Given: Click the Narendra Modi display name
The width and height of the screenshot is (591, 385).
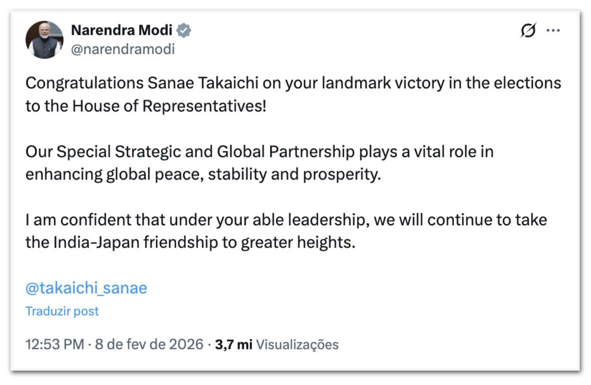Looking at the screenshot, I should tap(122, 31).
